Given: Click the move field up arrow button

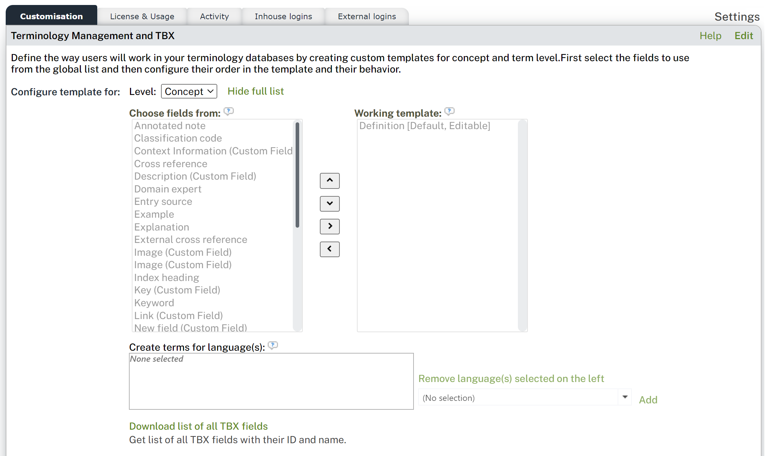Looking at the screenshot, I should [x=329, y=181].
